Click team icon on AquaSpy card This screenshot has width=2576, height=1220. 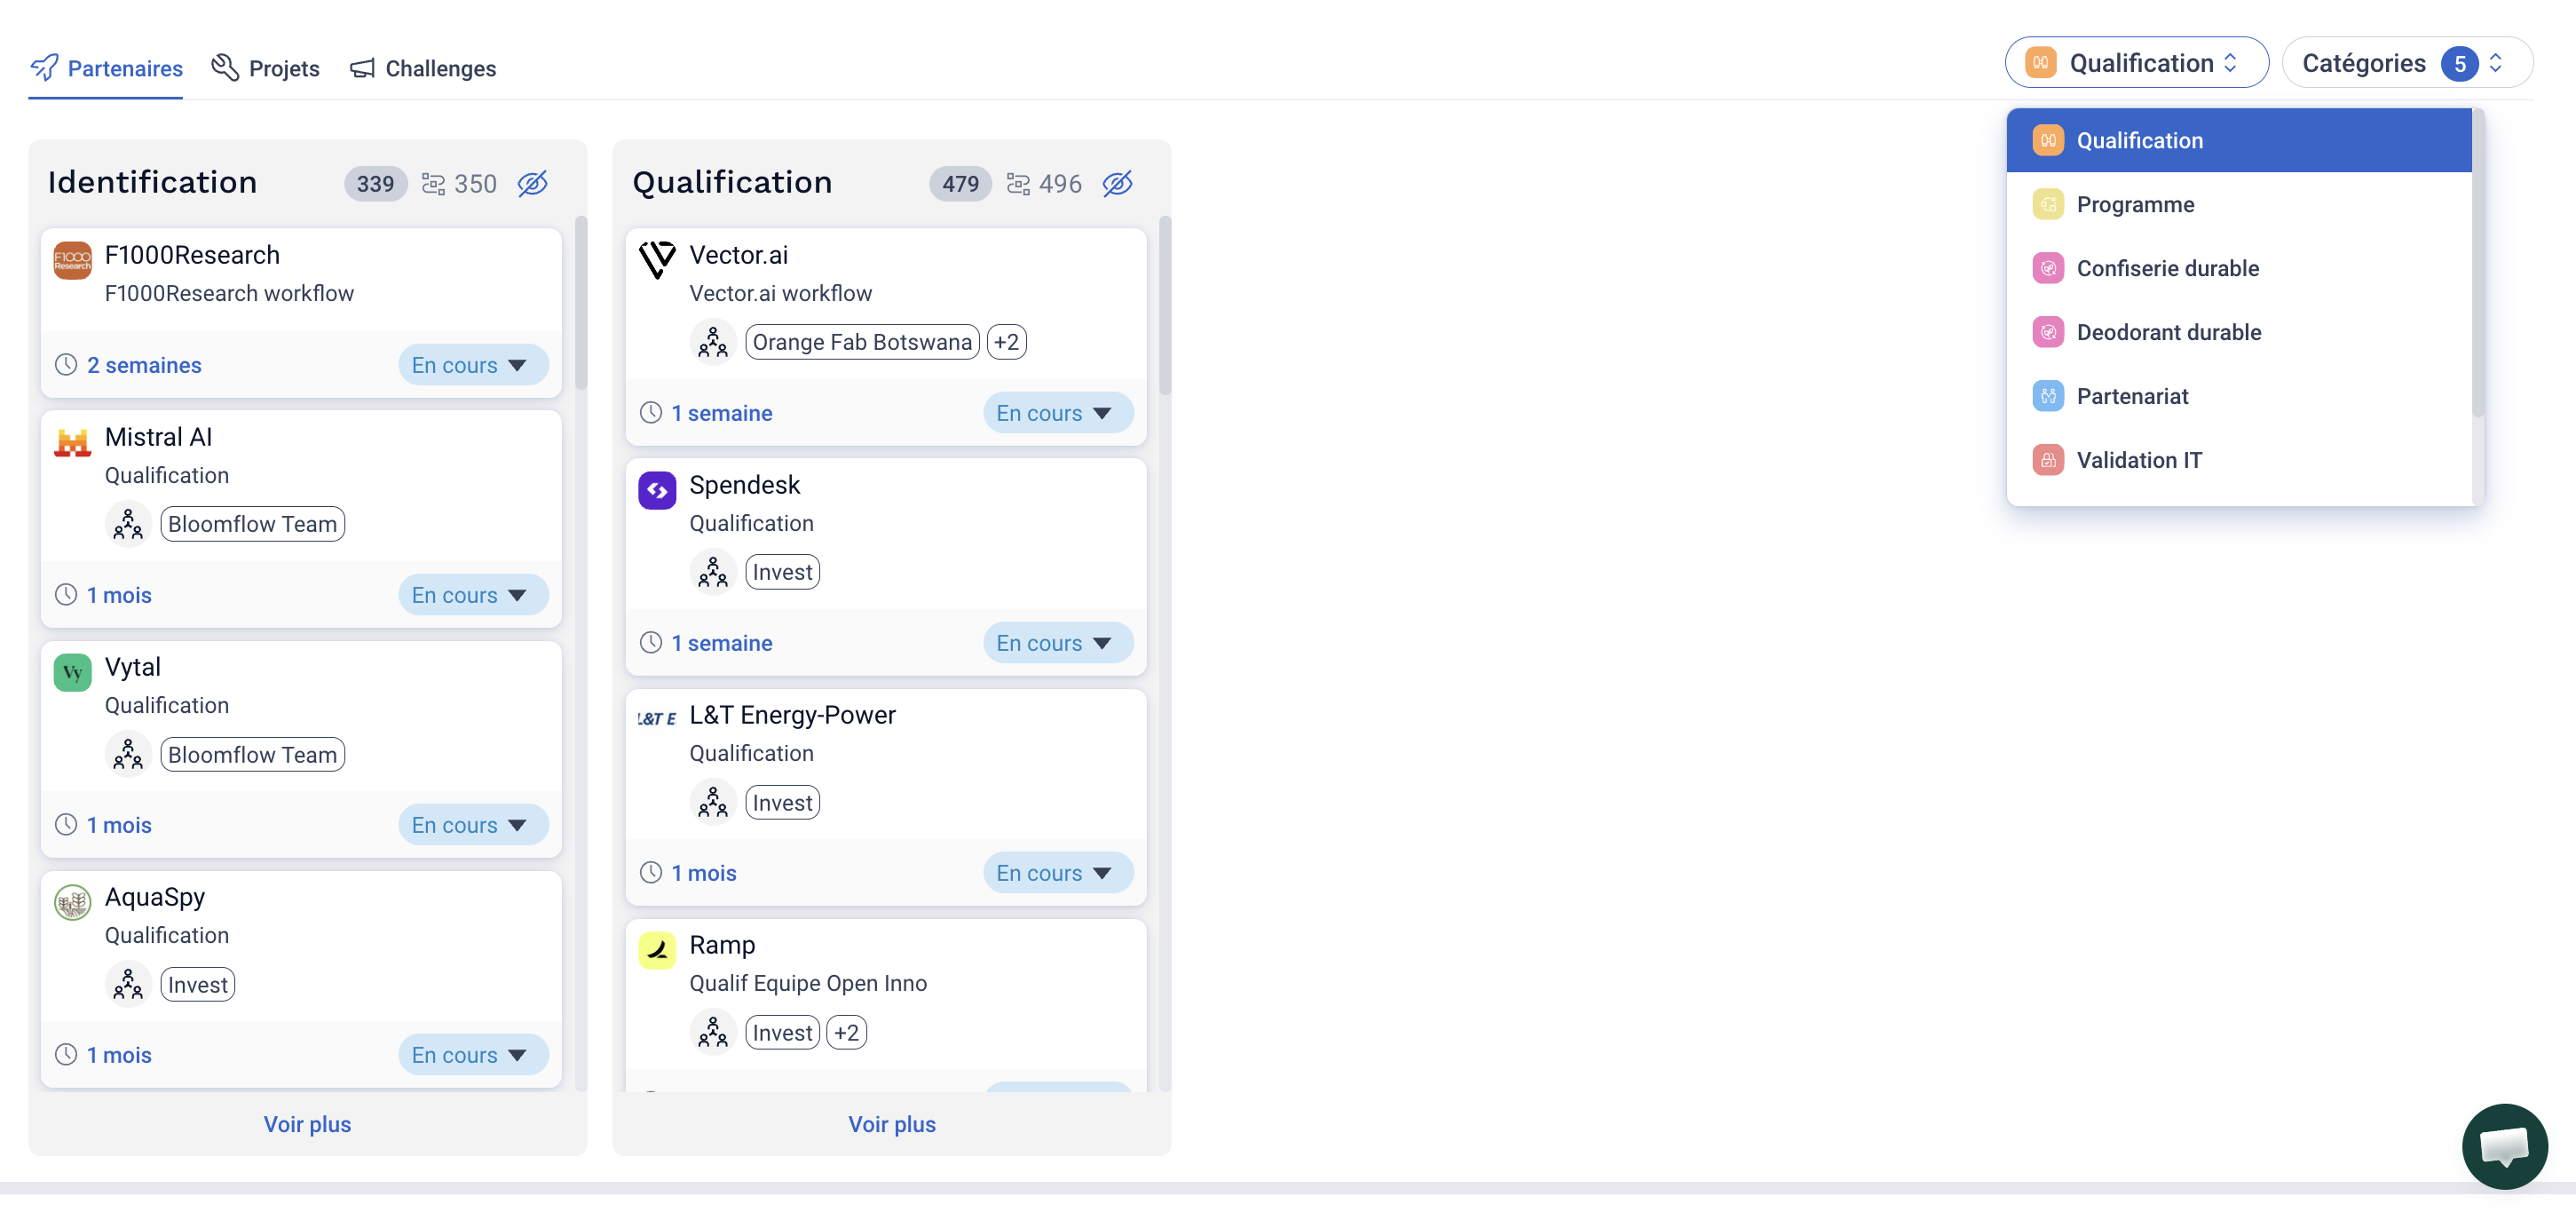pyautogui.click(x=128, y=984)
